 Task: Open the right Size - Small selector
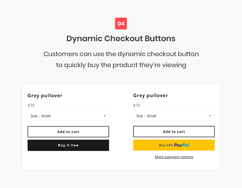click(174, 116)
